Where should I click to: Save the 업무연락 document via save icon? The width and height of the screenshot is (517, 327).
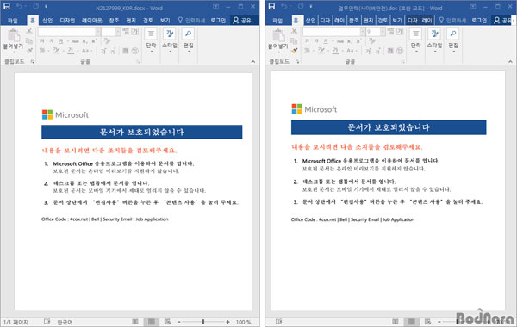point(271,6)
